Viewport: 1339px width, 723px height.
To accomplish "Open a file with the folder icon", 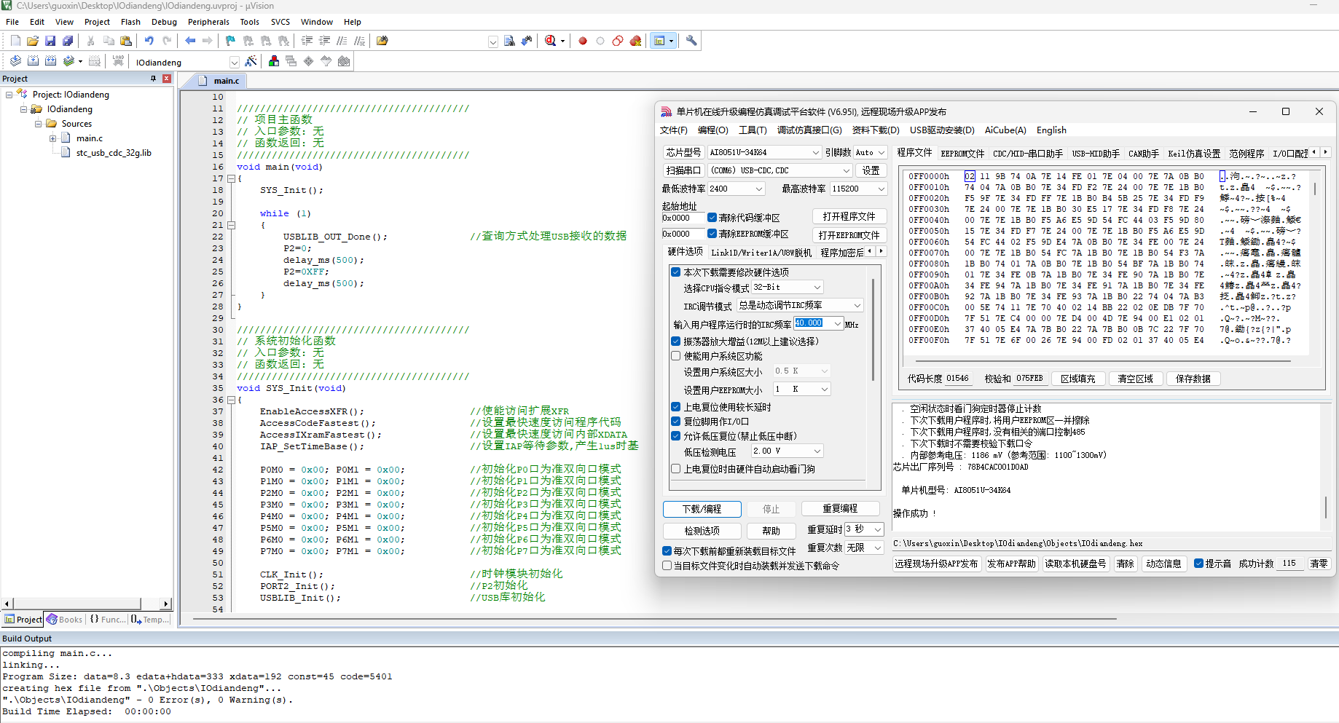I will (x=33, y=41).
